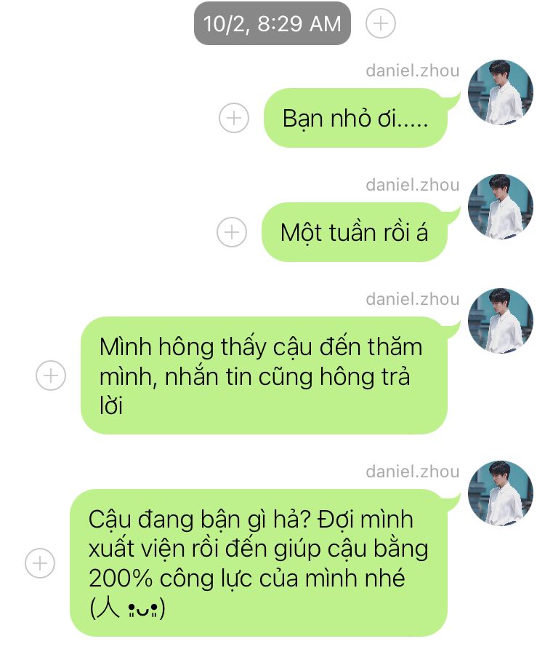Tap the plus icon beside the 10/2 timestamp
The image size is (545, 652).
pyautogui.click(x=381, y=23)
